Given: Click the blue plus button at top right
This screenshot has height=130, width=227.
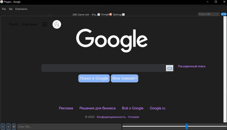Looking at the screenshot, I should [224, 14].
